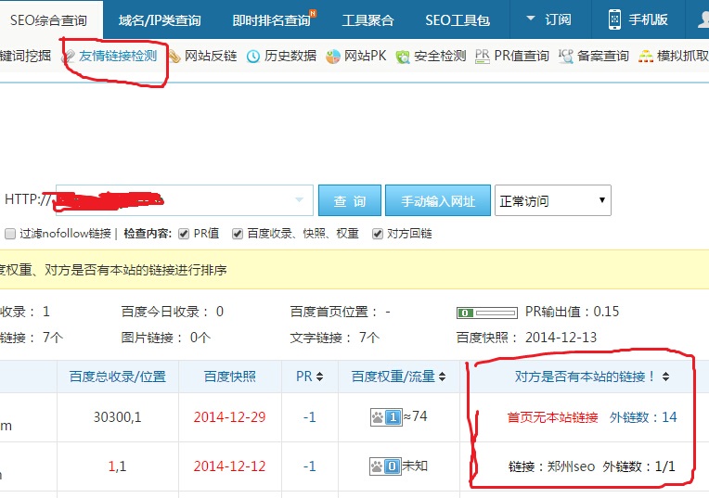Click the PR rank bar indicator
709x498 pixels.
coord(487,313)
